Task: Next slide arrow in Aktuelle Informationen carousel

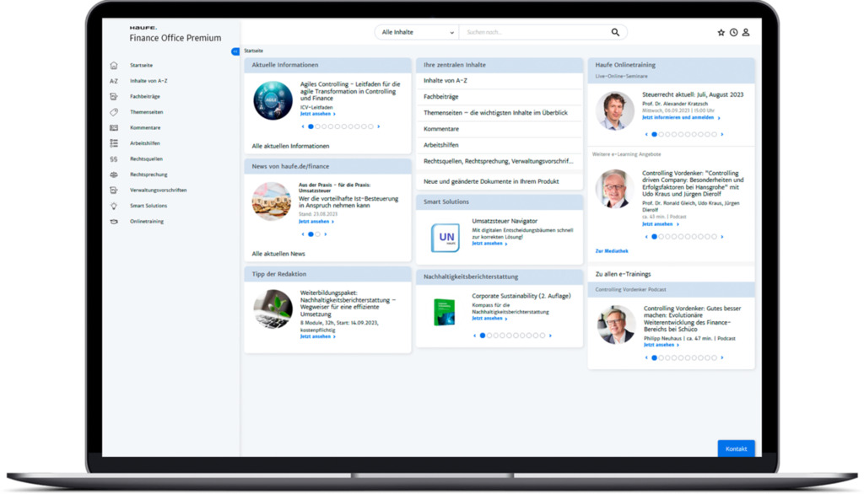Action: 379,126
